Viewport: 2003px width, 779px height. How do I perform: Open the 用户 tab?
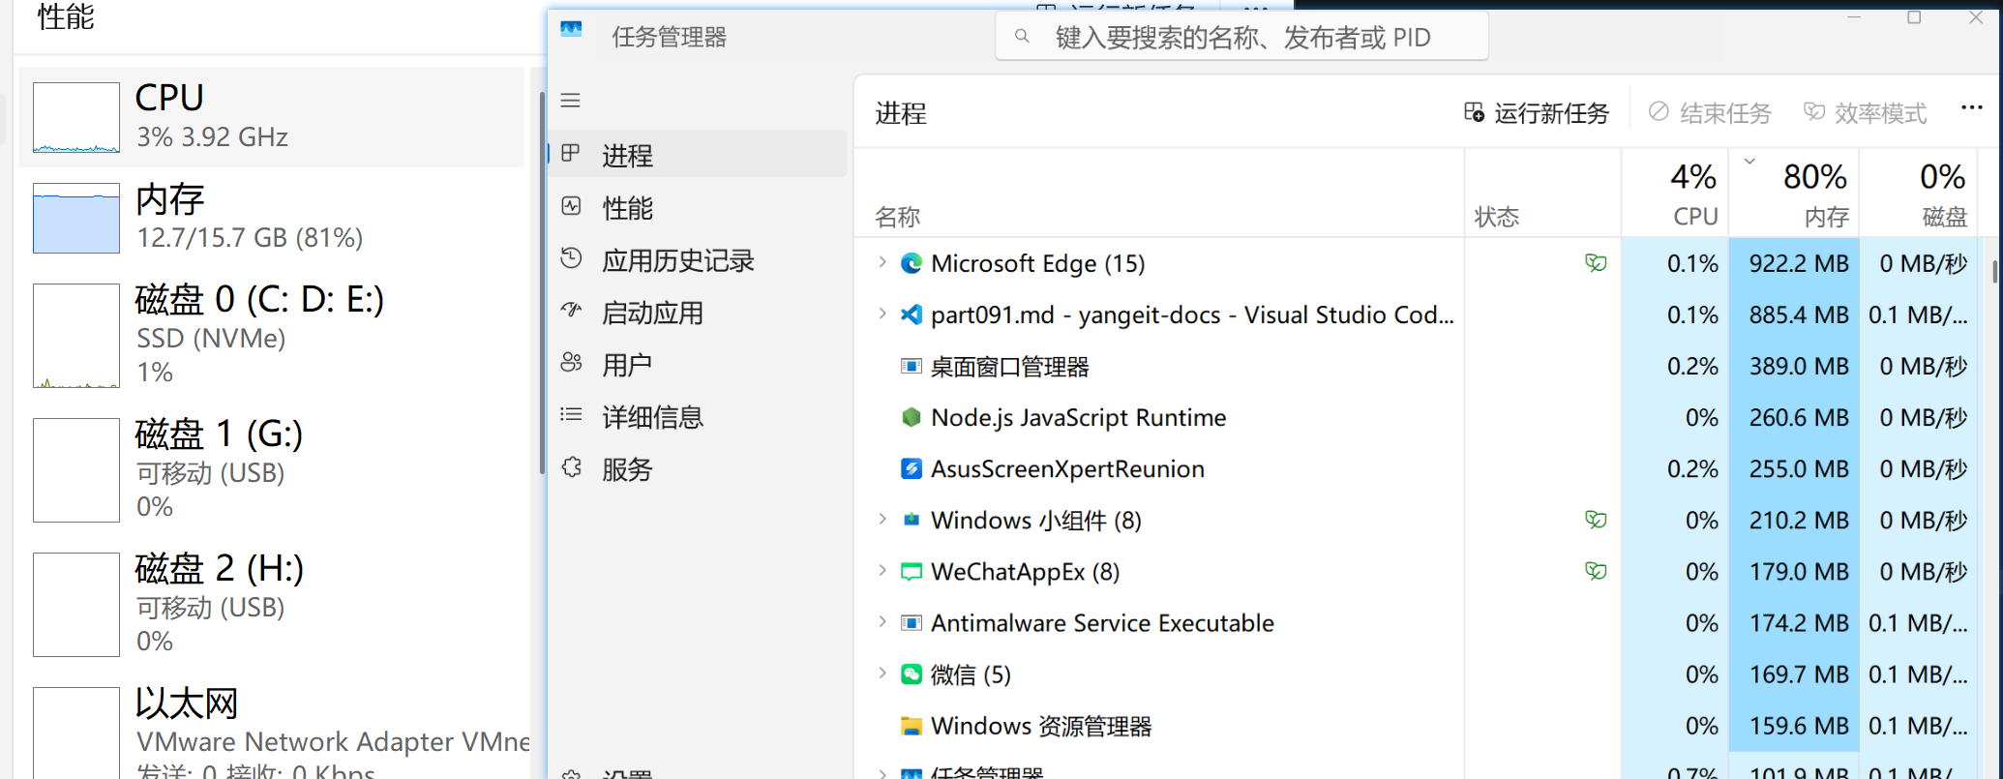(x=698, y=364)
